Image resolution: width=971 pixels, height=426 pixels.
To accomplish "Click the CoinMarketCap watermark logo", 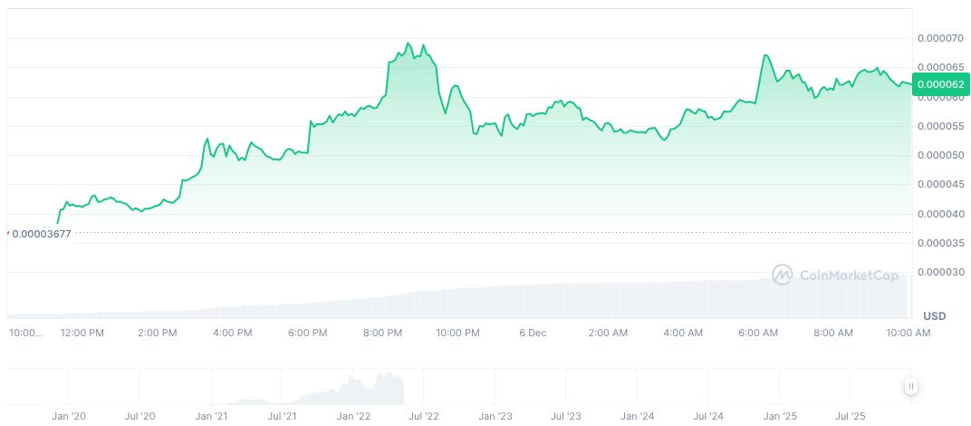I will 834,274.
